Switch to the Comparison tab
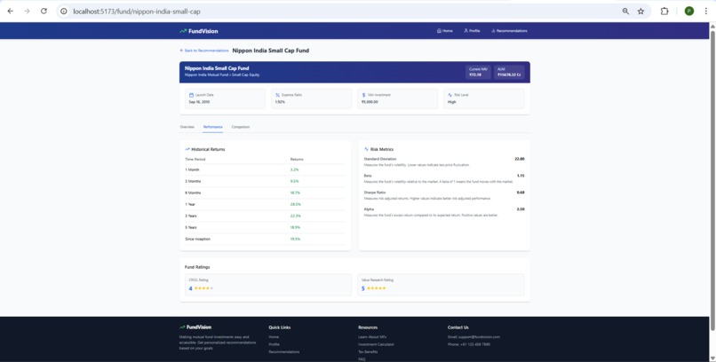The height and width of the screenshot is (362, 716). tap(240, 127)
